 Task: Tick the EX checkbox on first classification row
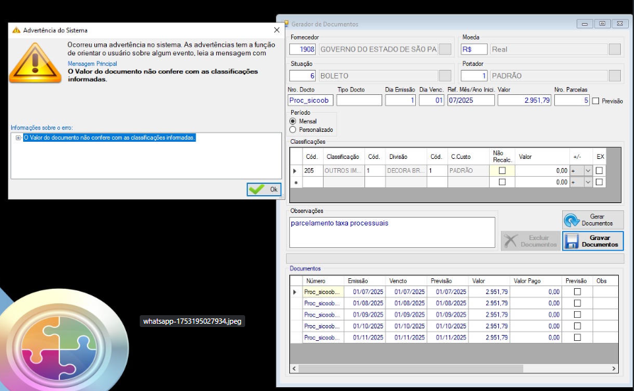pos(599,171)
